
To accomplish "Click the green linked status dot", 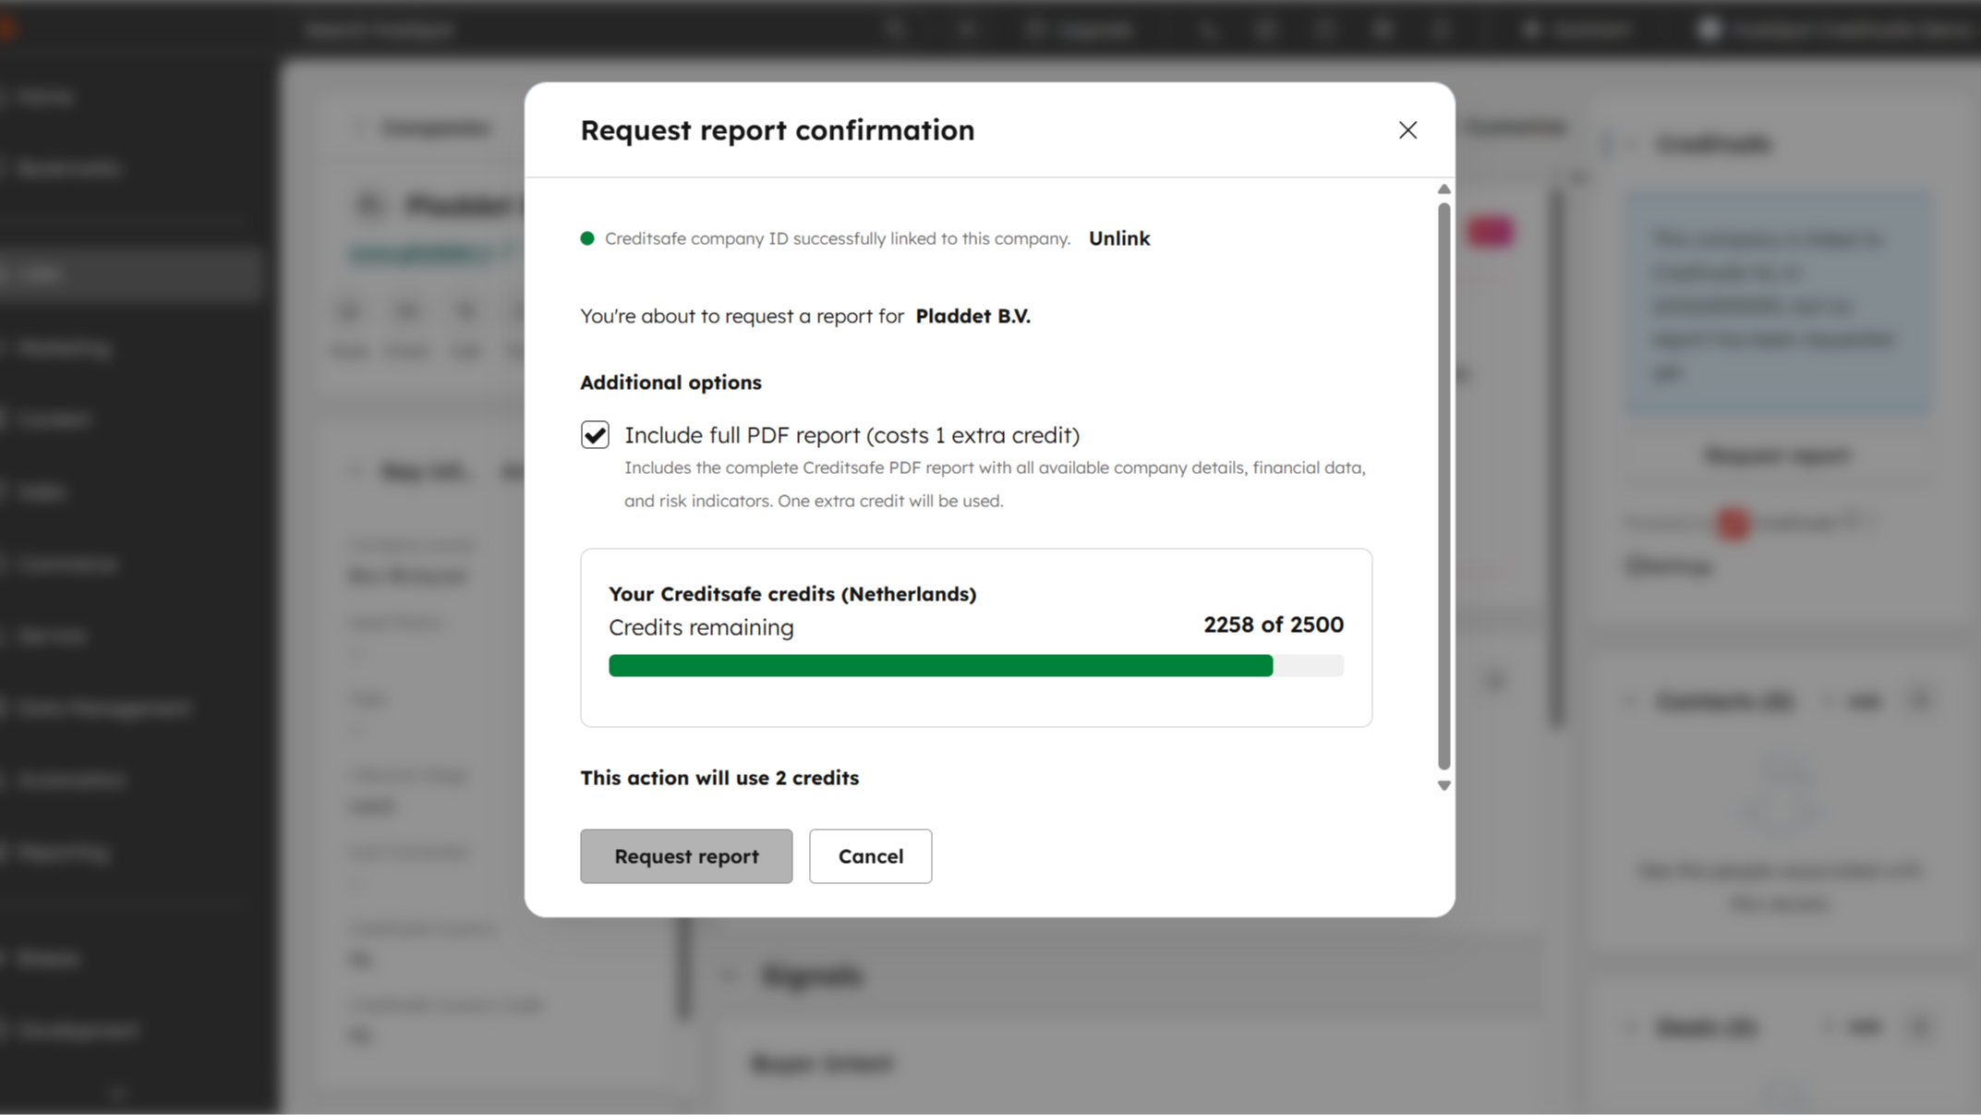I will click(586, 238).
